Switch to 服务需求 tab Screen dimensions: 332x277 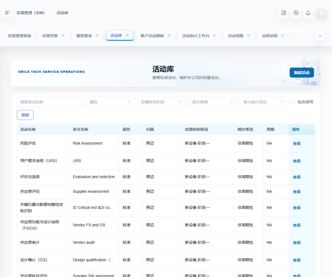[x=84, y=35]
